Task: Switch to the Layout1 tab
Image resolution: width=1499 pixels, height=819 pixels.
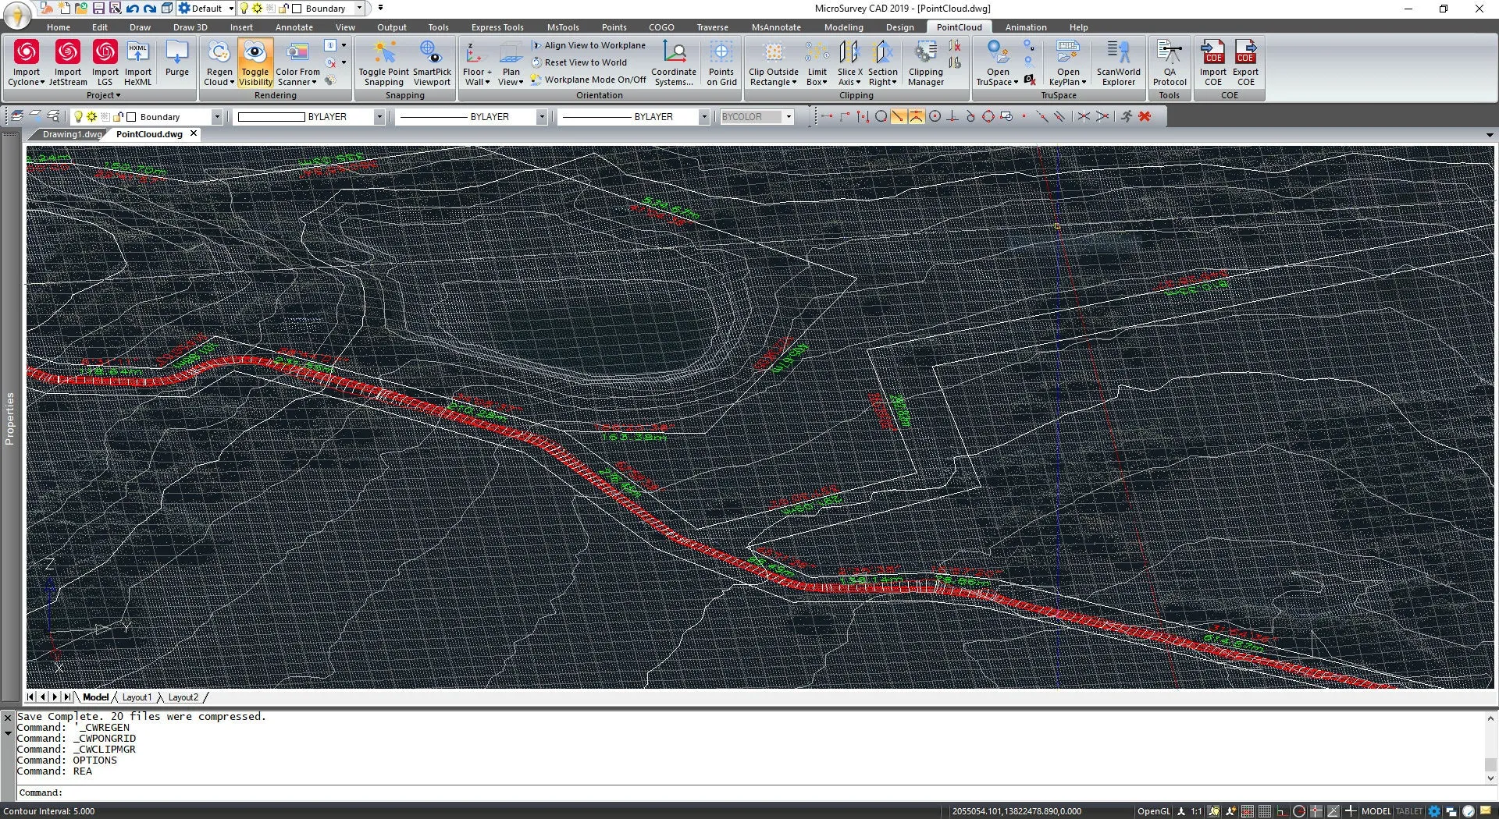Action: click(x=137, y=697)
